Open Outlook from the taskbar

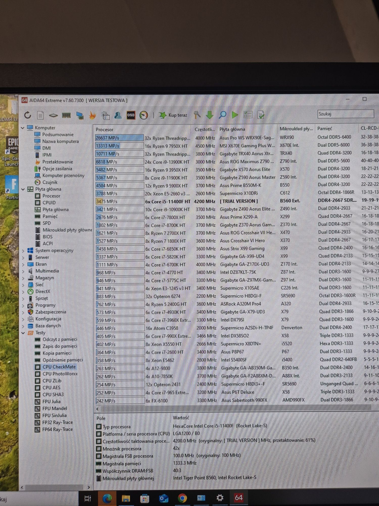pos(164,498)
